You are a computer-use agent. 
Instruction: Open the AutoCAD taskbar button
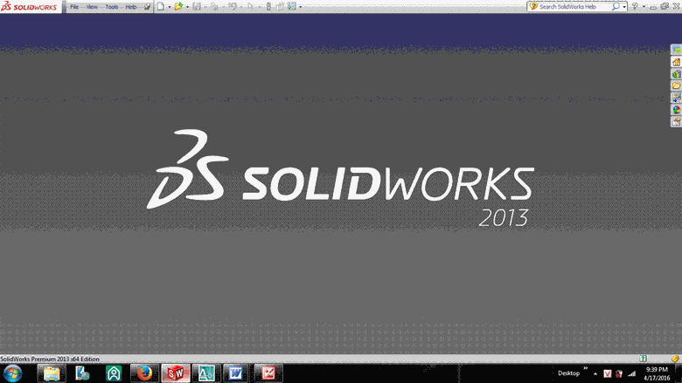tap(206, 373)
